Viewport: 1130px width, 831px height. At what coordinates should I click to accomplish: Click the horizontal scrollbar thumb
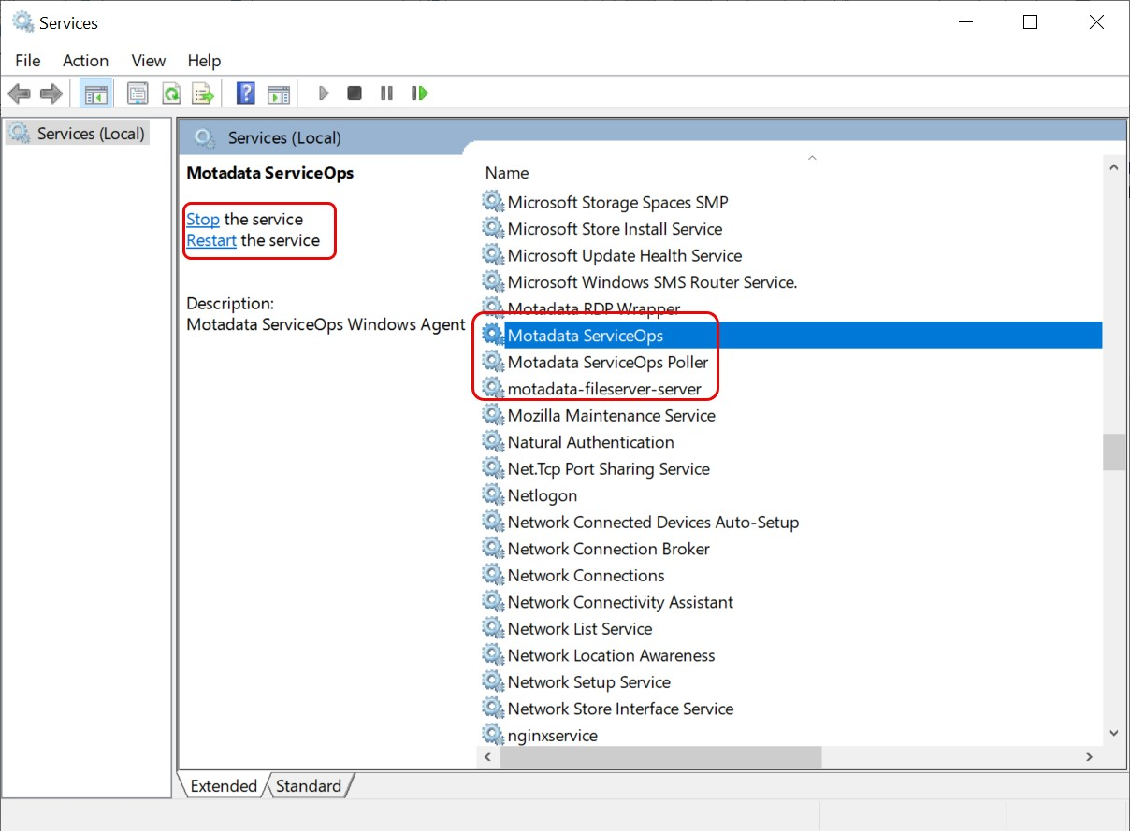coord(660,756)
